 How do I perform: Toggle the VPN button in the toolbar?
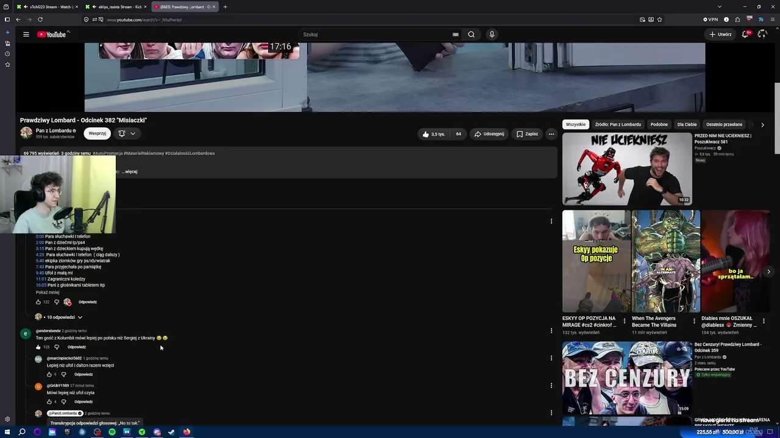point(711,19)
